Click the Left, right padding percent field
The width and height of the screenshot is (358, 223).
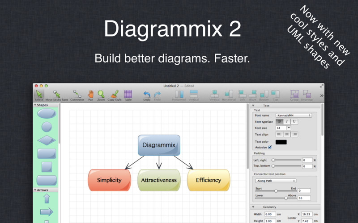(307, 160)
